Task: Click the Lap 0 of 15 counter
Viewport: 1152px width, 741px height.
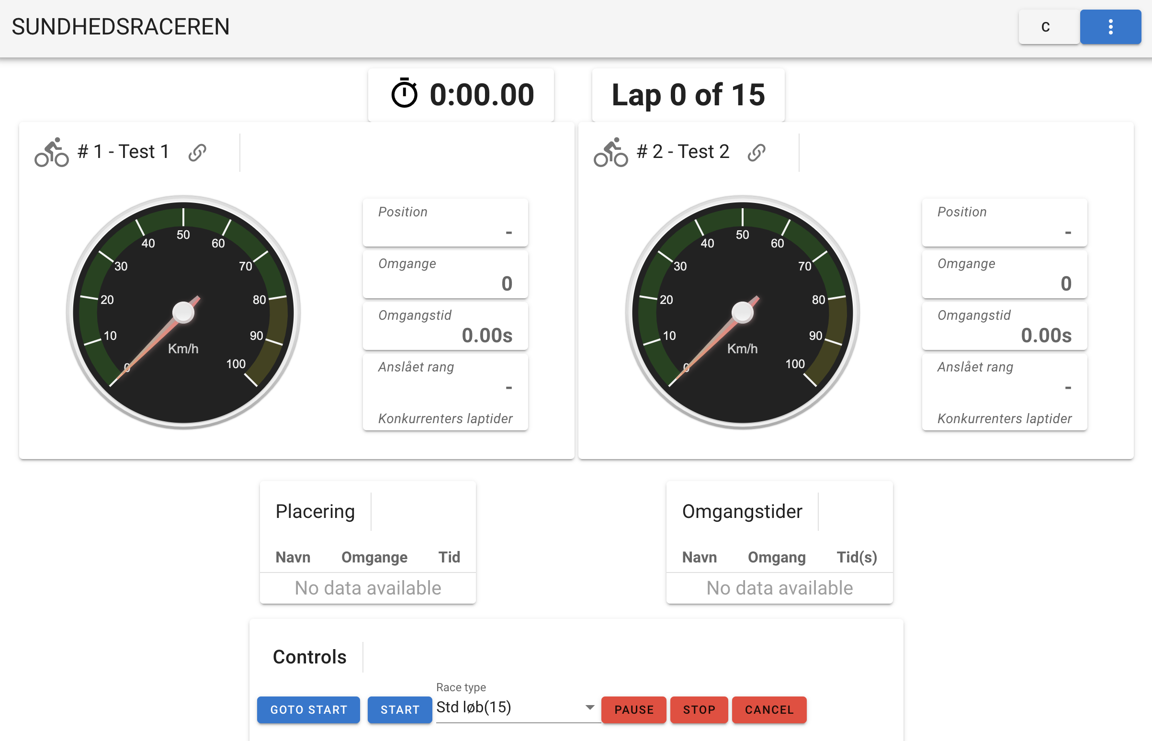Action: pos(688,94)
